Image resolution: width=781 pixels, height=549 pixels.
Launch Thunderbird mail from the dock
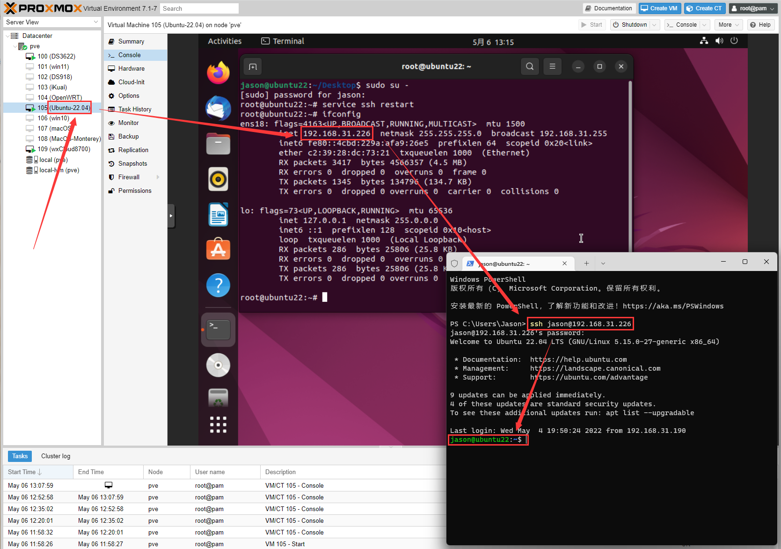pyautogui.click(x=218, y=109)
